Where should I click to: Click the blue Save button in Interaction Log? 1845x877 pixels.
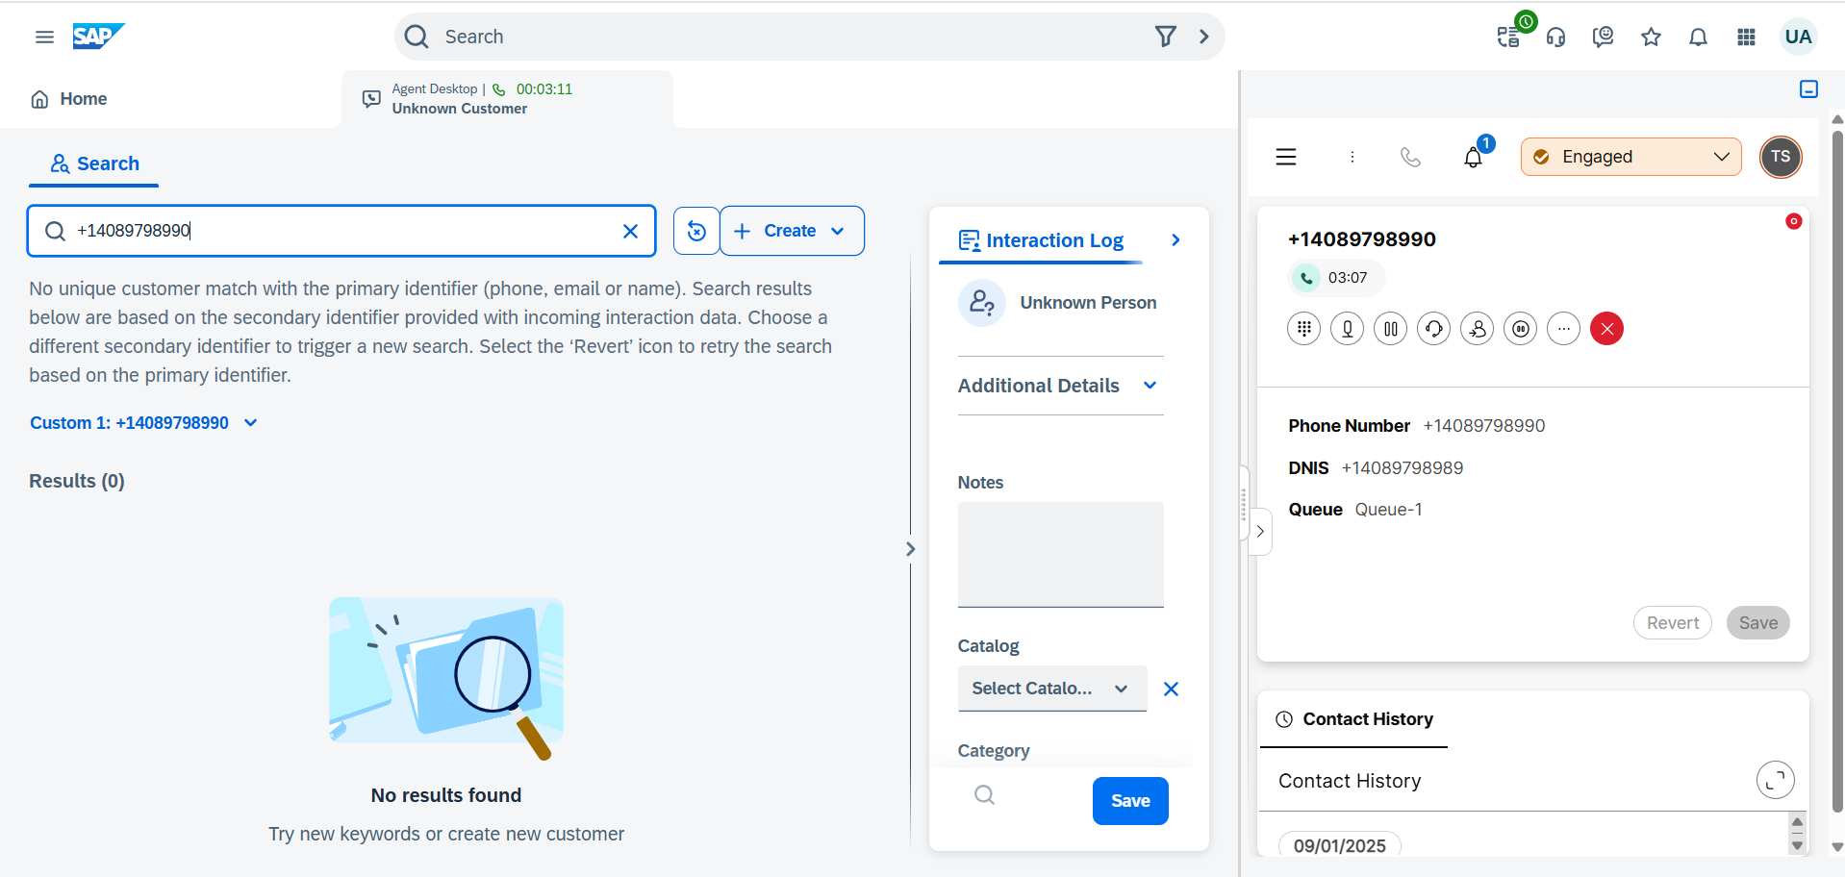[x=1129, y=801]
